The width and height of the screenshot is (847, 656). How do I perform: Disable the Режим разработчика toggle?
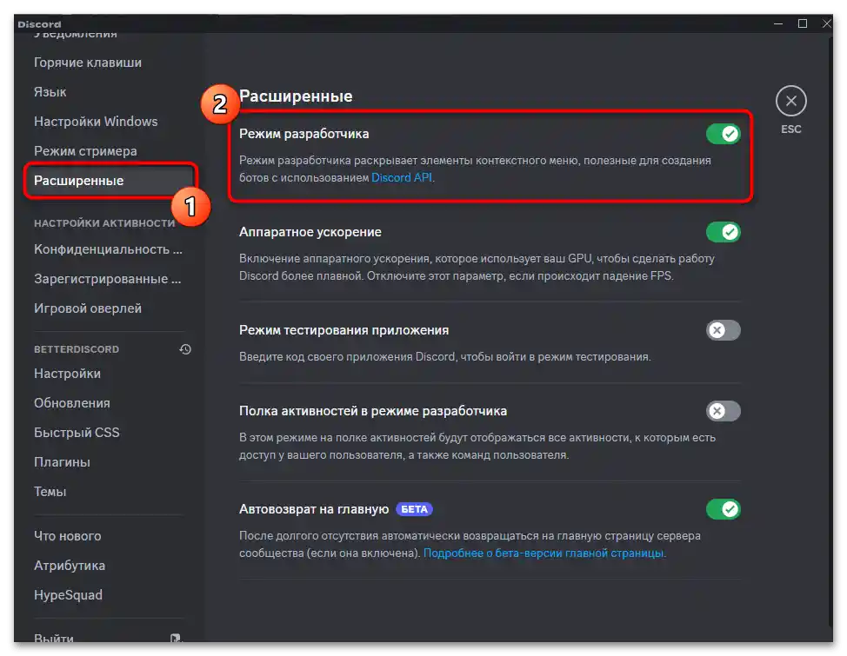[723, 133]
